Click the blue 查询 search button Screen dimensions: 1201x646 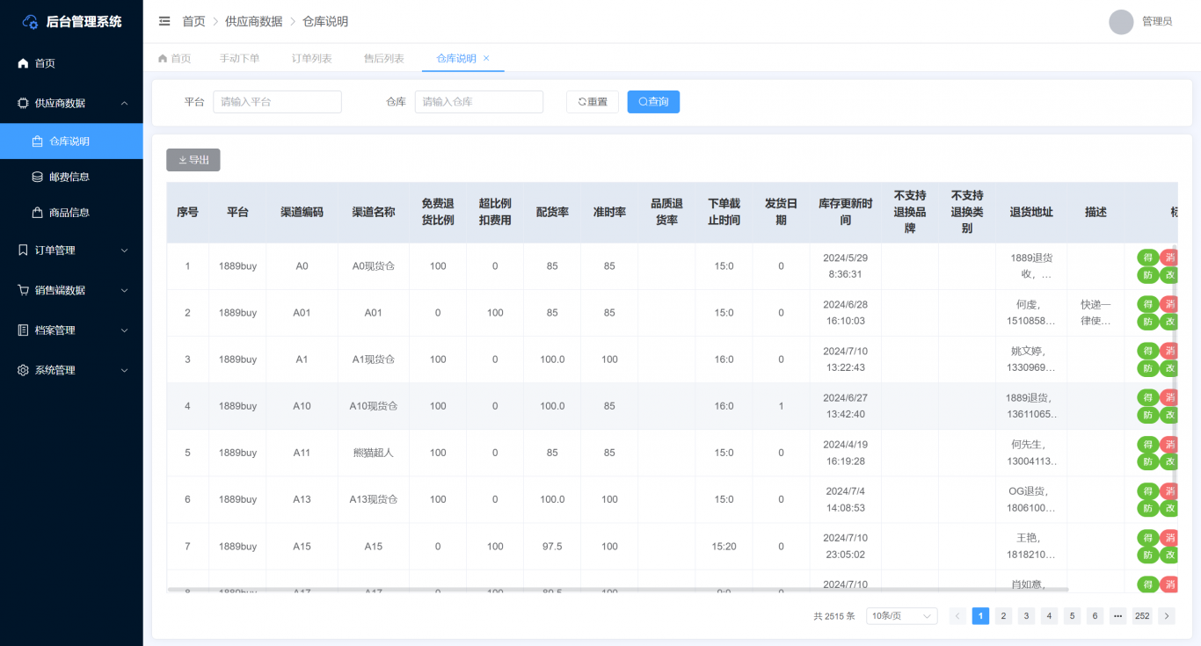pyautogui.click(x=653, y=102)
